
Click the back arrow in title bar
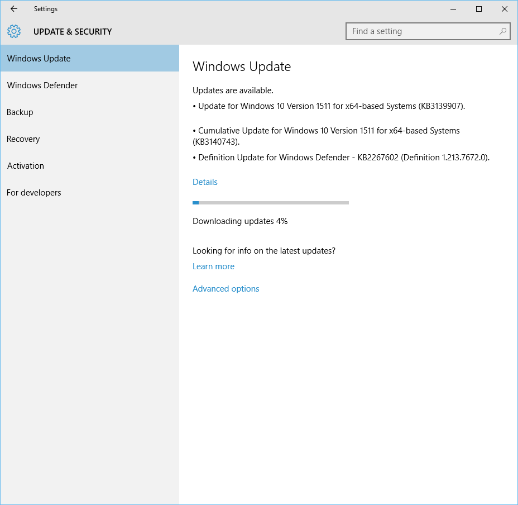click(14, 9)
